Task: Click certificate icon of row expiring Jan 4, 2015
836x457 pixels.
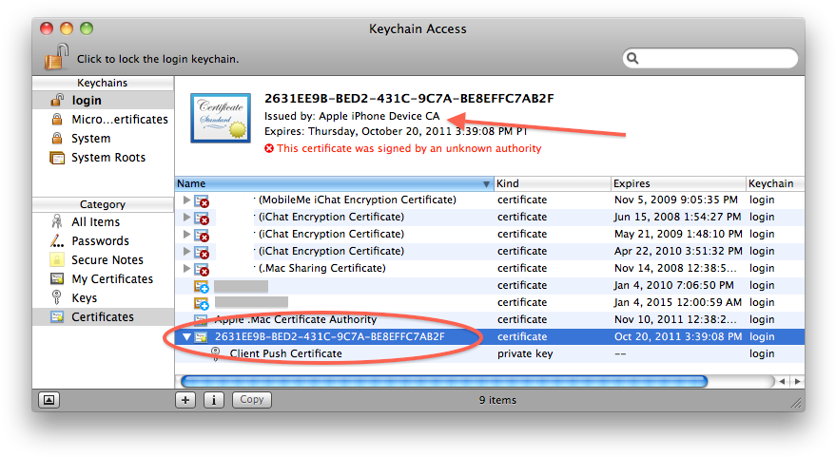Action: point(202,304)
